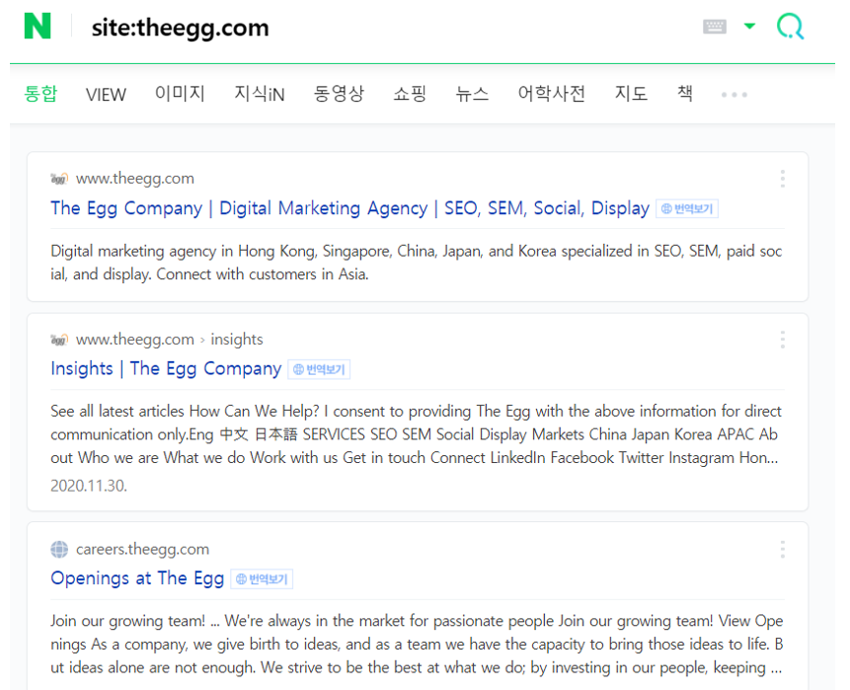Click the green Naver N logo
Image resolution: width=850 pixels, height=690 pixels.
[38, 26]
